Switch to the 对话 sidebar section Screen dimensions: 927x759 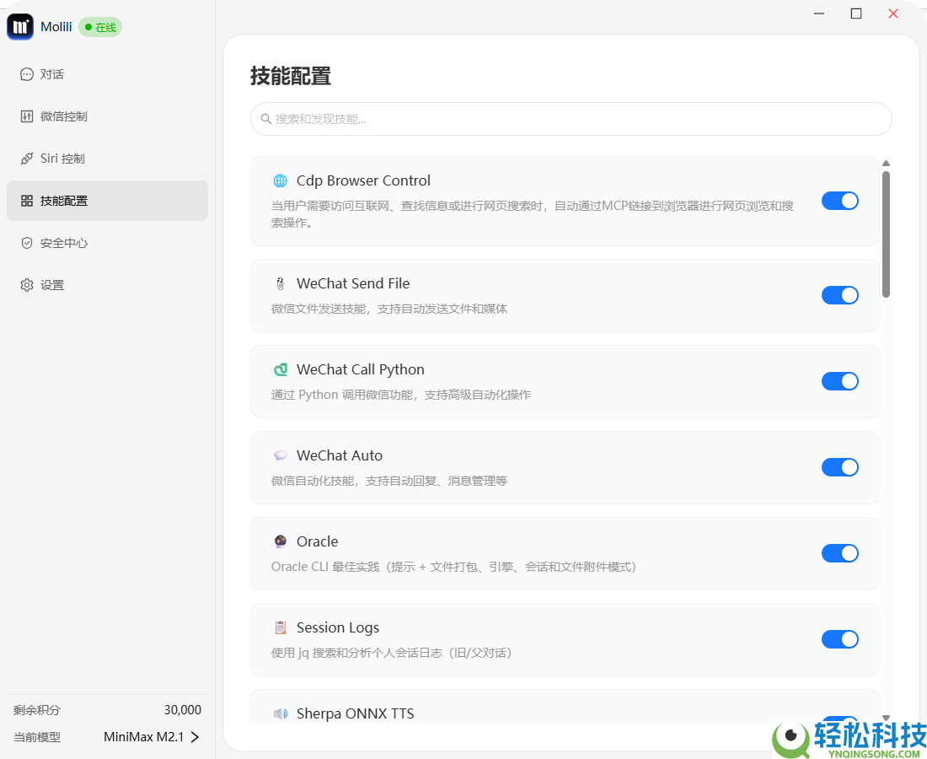click(51, 74)
